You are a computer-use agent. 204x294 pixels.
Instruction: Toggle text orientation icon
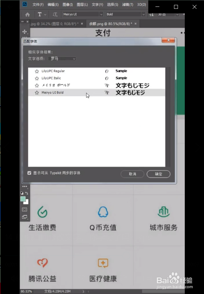pos(55,14)
